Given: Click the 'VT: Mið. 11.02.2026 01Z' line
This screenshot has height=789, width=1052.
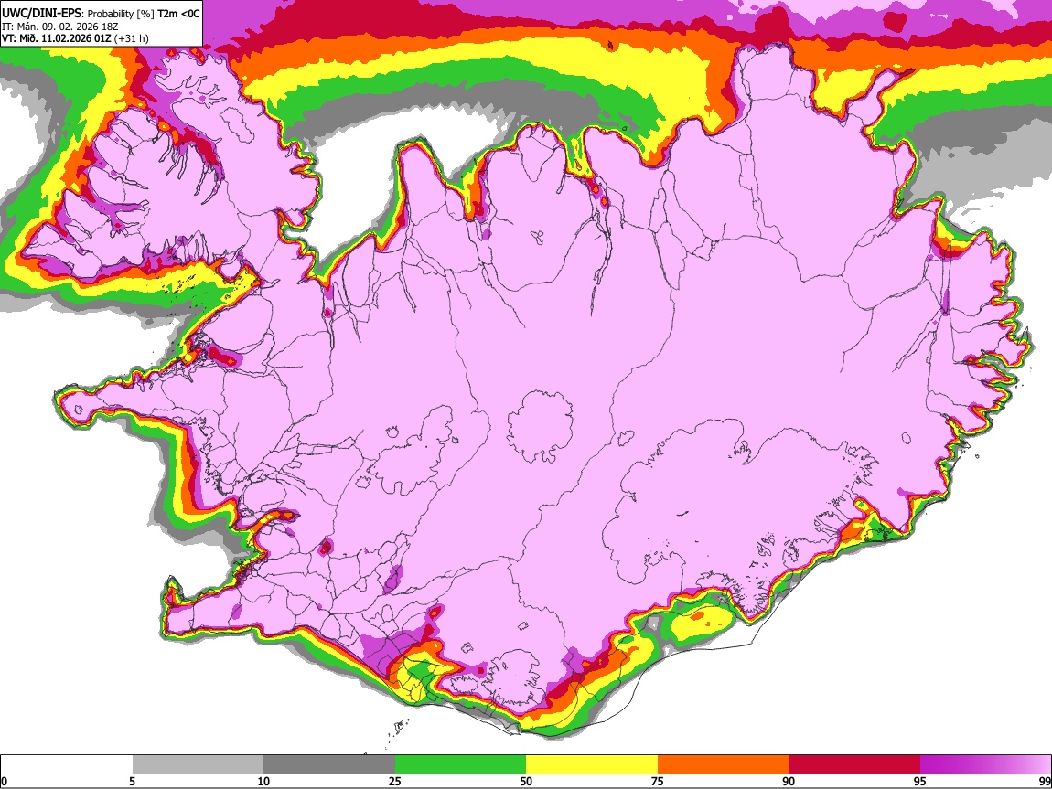Looking at the screenshot, I should (57, 38).
